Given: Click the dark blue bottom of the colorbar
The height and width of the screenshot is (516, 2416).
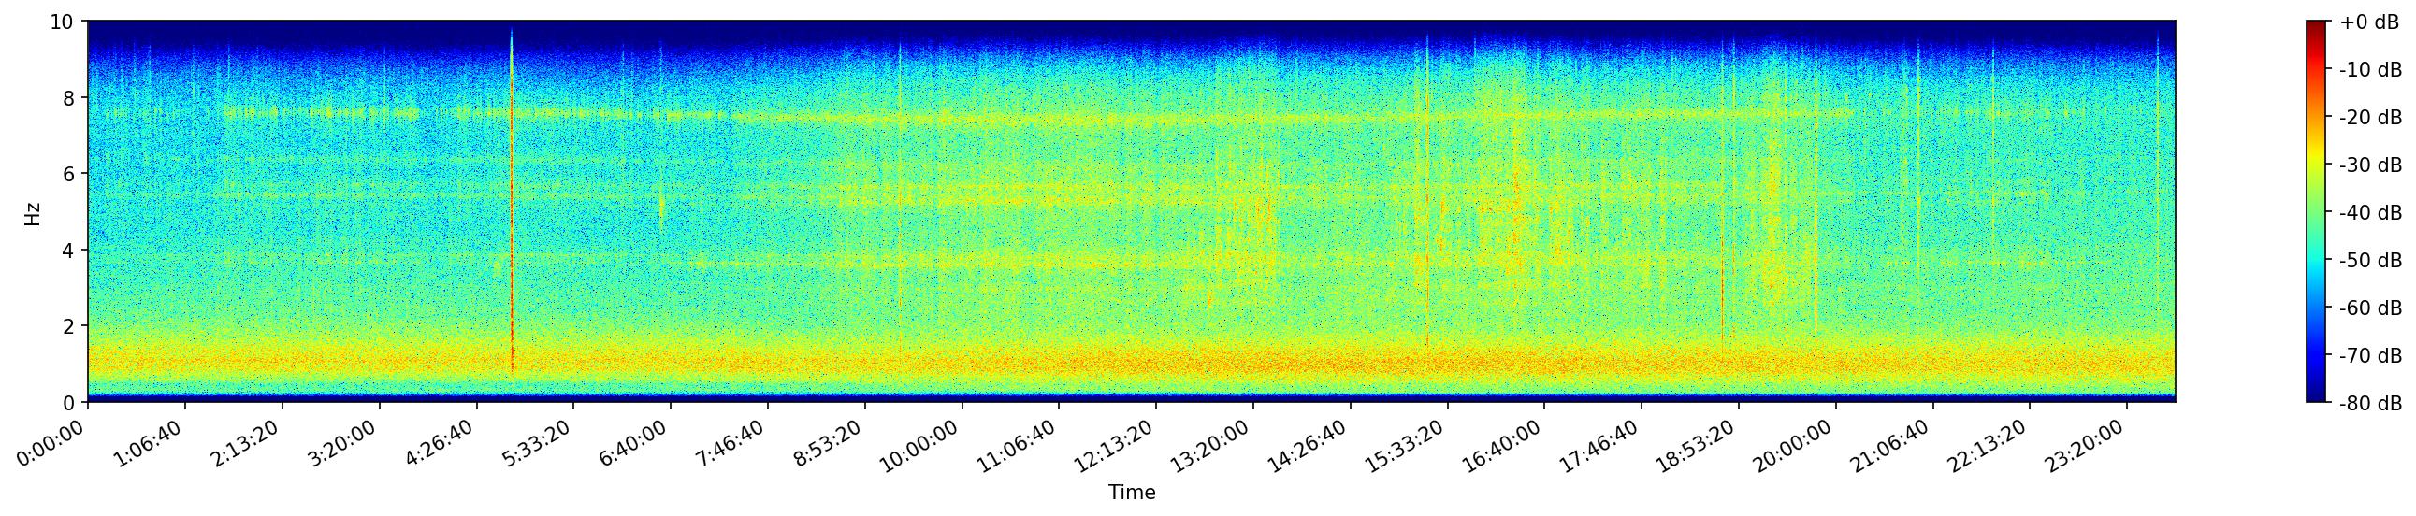Looking at the screenshot, I should pos(2316,397).
